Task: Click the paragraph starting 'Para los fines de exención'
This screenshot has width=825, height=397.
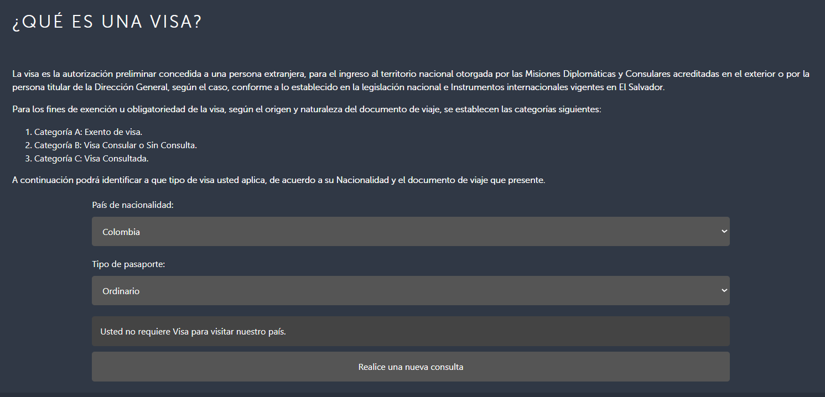Action: (x=306, y=109)
